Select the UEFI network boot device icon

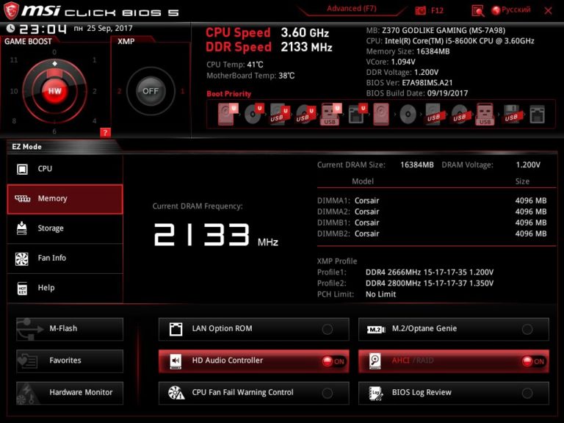(357, 114)
